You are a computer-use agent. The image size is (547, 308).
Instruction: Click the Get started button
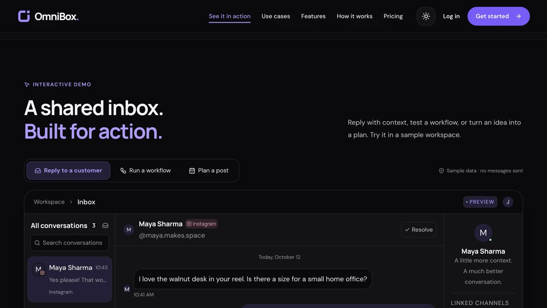click(499, 16)
